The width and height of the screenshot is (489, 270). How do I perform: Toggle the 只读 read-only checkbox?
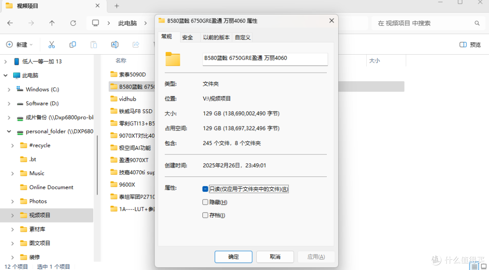point(205,189)
